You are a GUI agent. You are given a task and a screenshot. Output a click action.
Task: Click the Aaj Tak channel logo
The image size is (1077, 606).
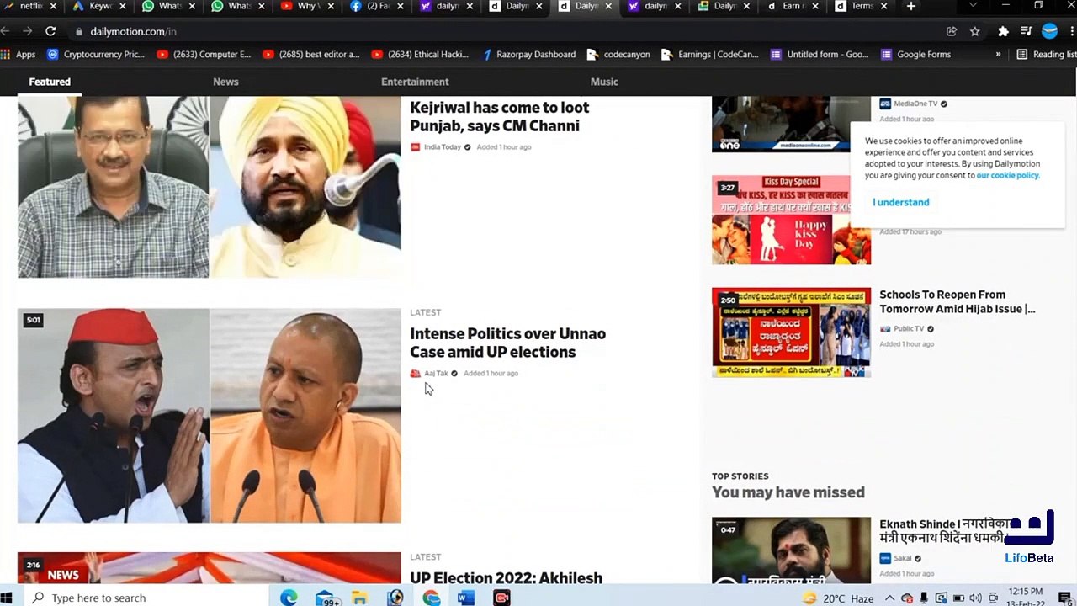tap(415, 374)
